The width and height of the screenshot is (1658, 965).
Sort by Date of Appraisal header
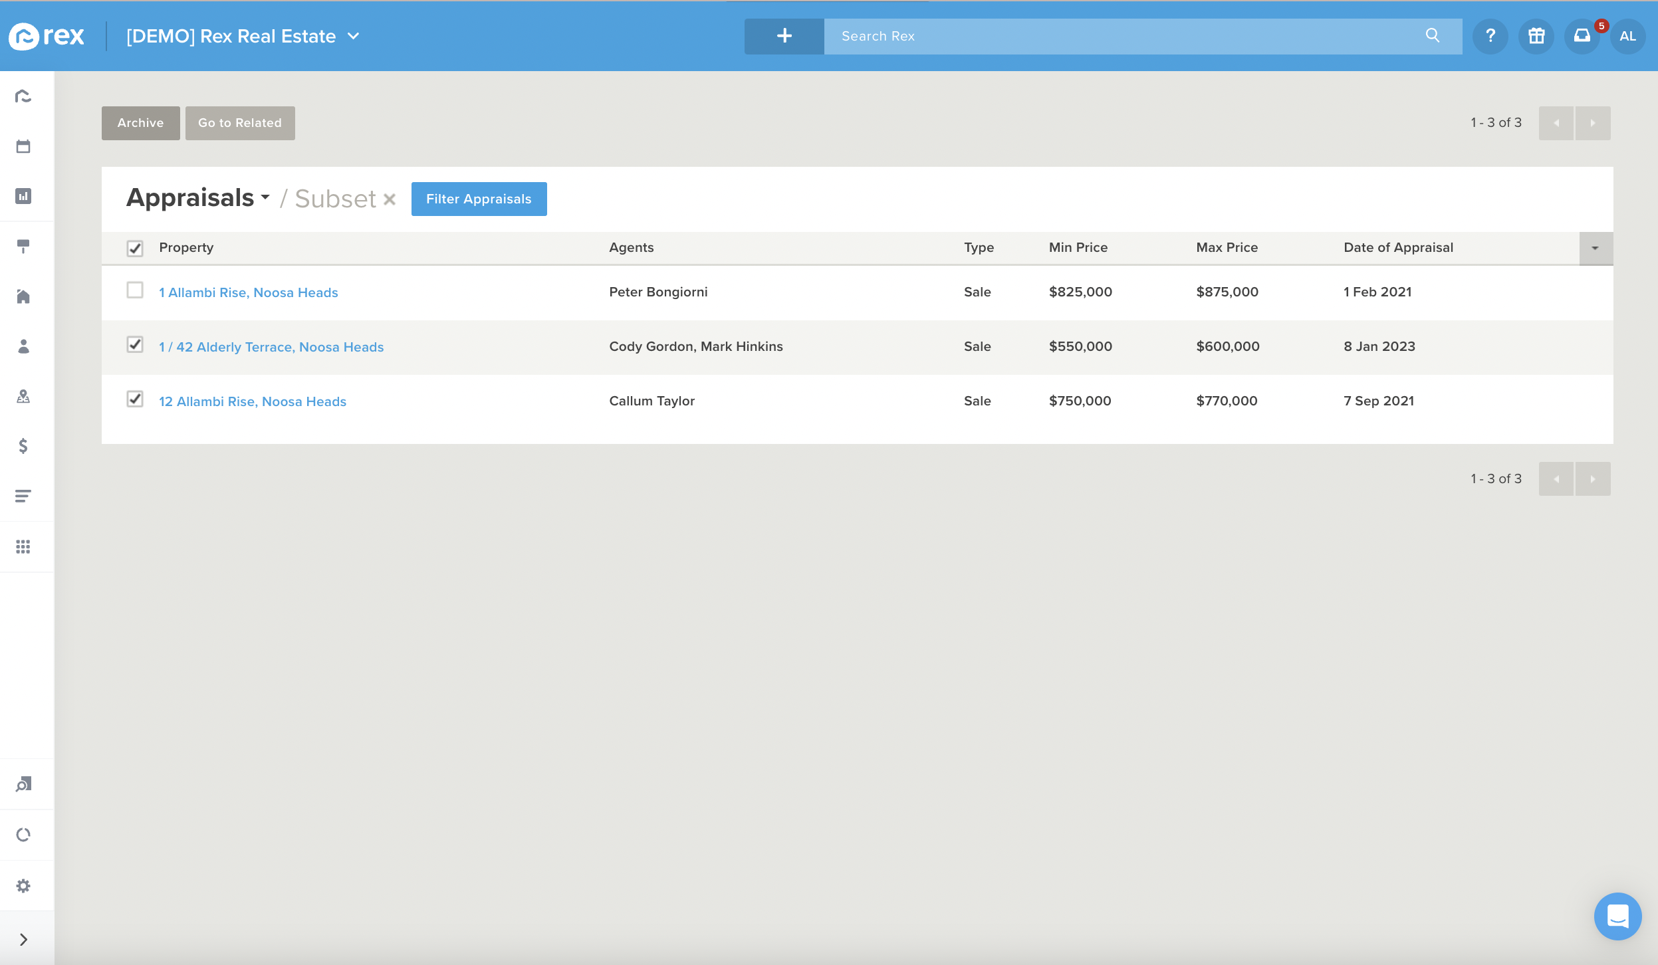coord(1399,247)
